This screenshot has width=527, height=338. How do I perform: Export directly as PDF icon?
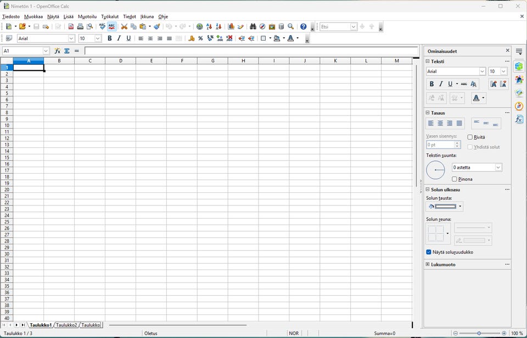71,26
